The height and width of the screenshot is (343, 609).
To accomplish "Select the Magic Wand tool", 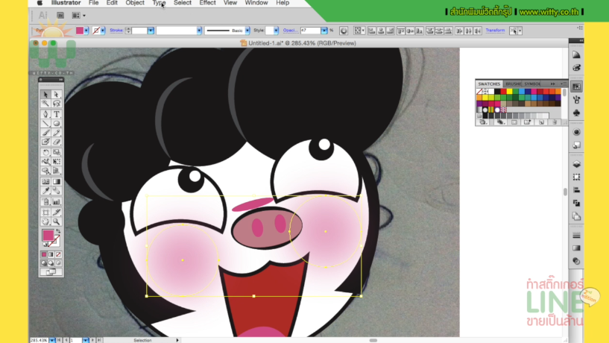I will coord(45,104).
